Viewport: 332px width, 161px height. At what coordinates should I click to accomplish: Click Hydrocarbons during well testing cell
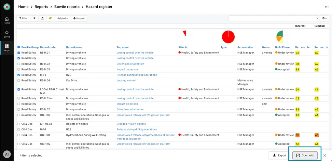click(x=86, y=135)
